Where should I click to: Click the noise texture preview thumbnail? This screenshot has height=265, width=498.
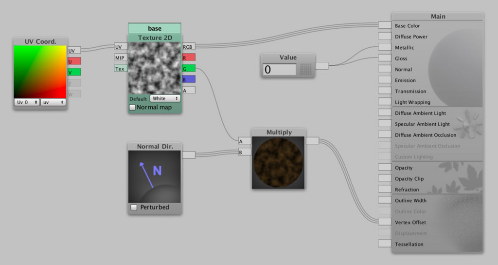pos(155,68)
